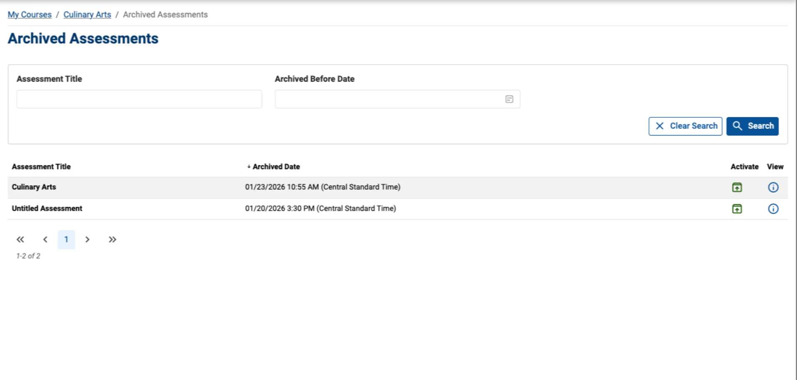Click the sort arrow beside Archived Date
Viewport: 797px width, 380px height.
(248, 167)
